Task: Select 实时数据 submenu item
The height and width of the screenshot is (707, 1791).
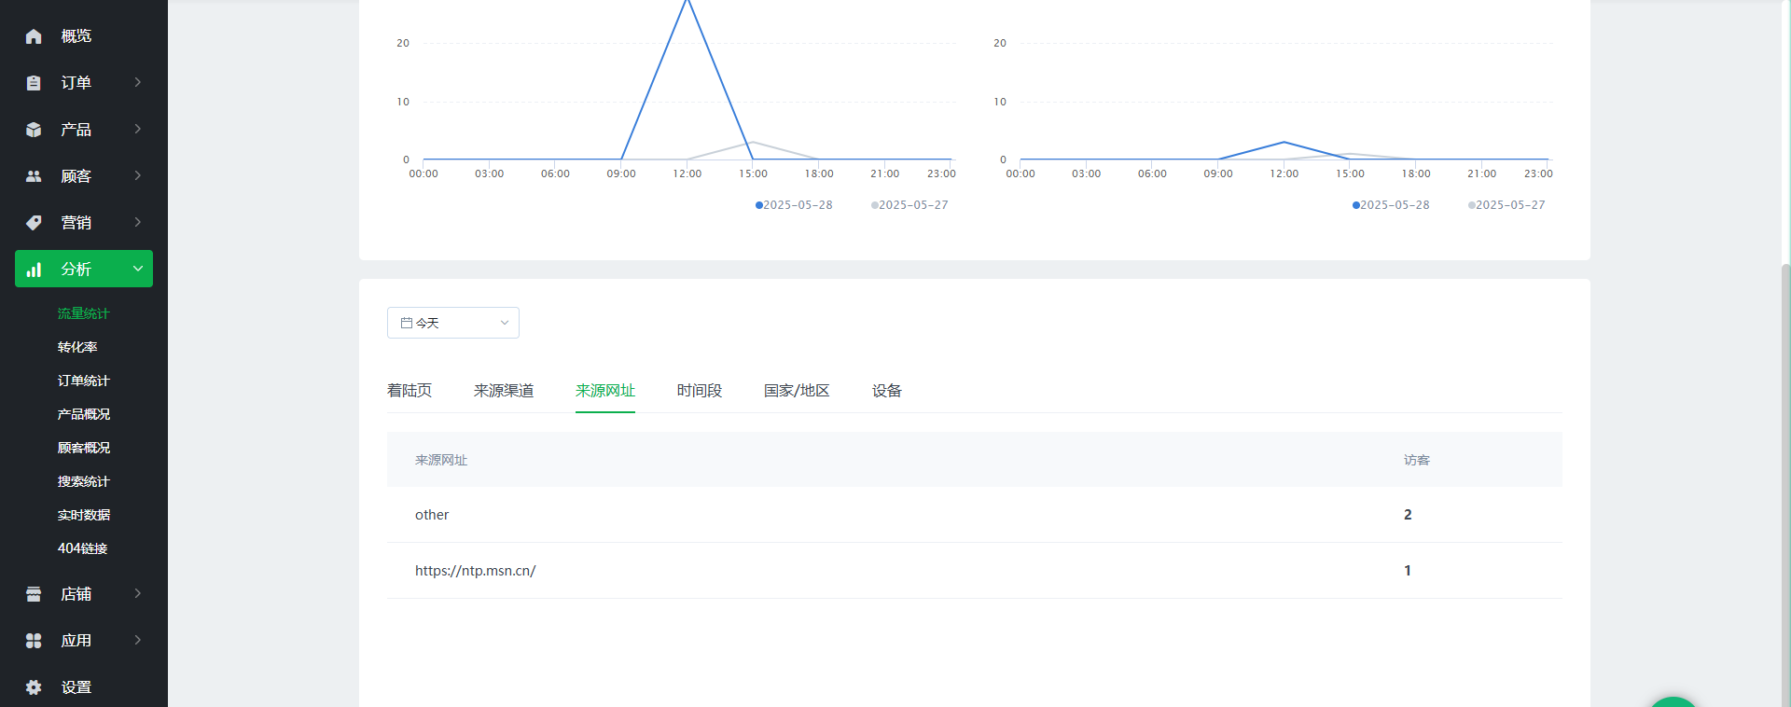Action: coord(83,515)
